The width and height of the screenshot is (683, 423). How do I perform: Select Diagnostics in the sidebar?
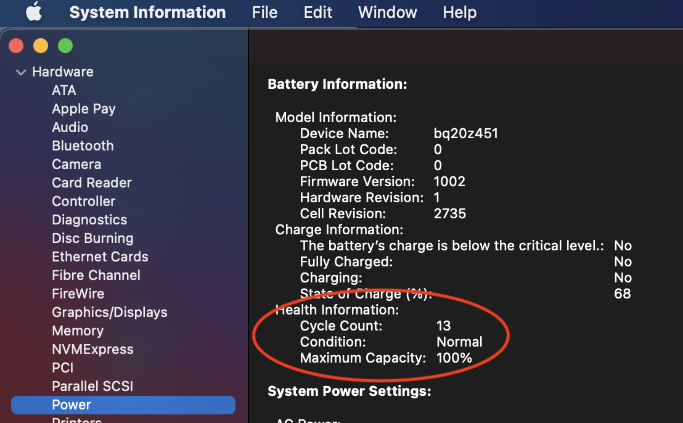89,220
